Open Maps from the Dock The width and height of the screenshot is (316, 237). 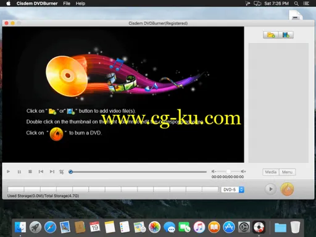coord(139,227)
